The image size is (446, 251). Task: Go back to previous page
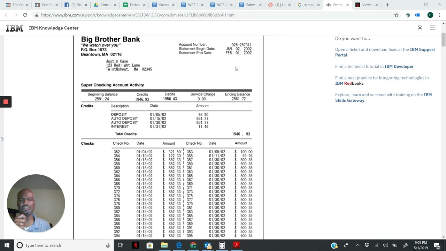pyautogui.click(x=6, y=15)
